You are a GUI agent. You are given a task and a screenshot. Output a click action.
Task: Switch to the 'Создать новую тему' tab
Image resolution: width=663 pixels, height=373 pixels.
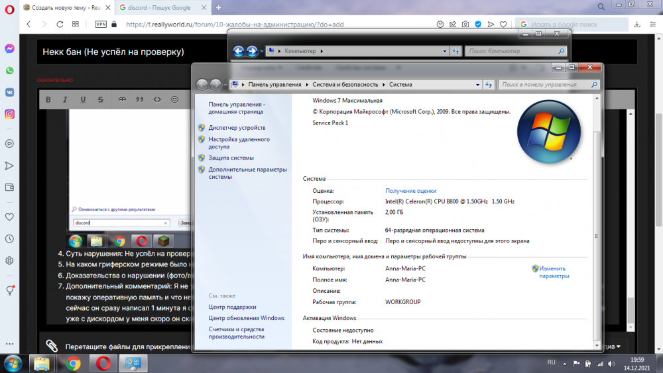pyautogui.click(x=67, y=7)
